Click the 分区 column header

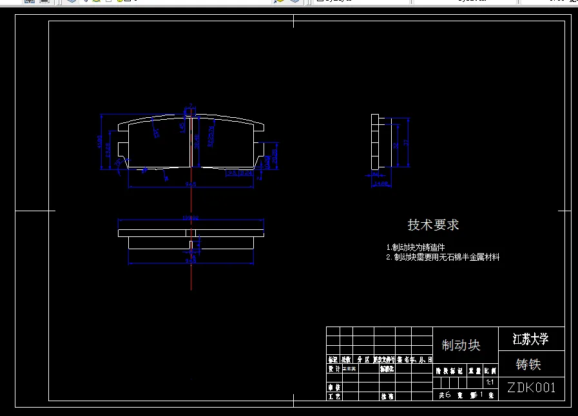[363, 359]
